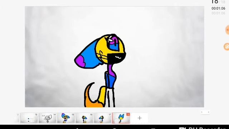This screenshot has width=229, height=129.
Task: Add a new frame with plus button
Action: point(140,118)
